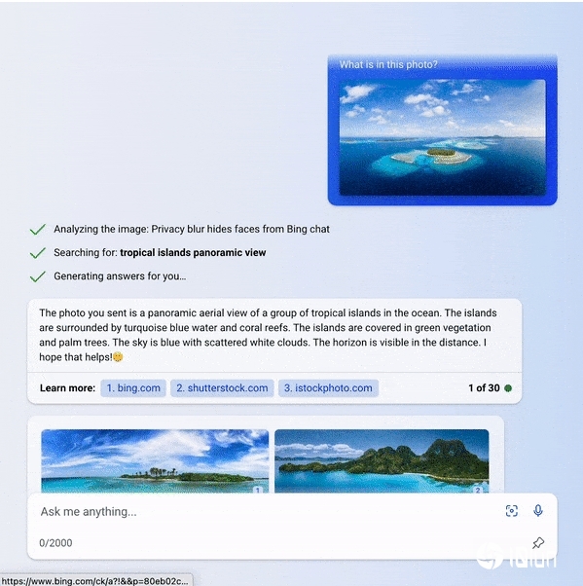Open the istockphoto.com source link

pyautogui.click(x=328, y=388)
